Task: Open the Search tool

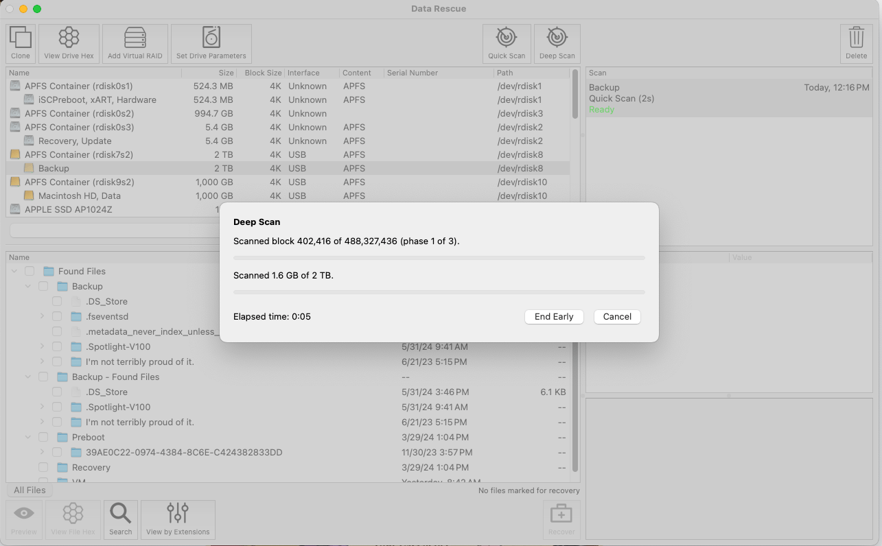Action: pos(120,519)
